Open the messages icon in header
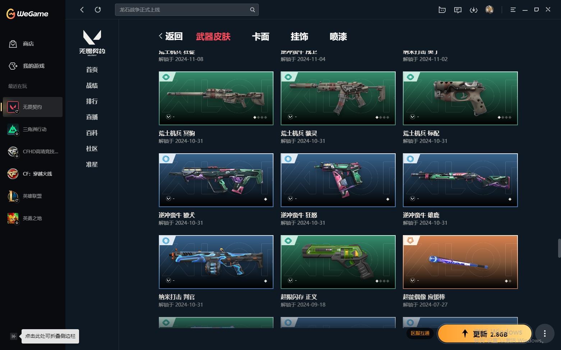561x350 pixels. (457, 10)
